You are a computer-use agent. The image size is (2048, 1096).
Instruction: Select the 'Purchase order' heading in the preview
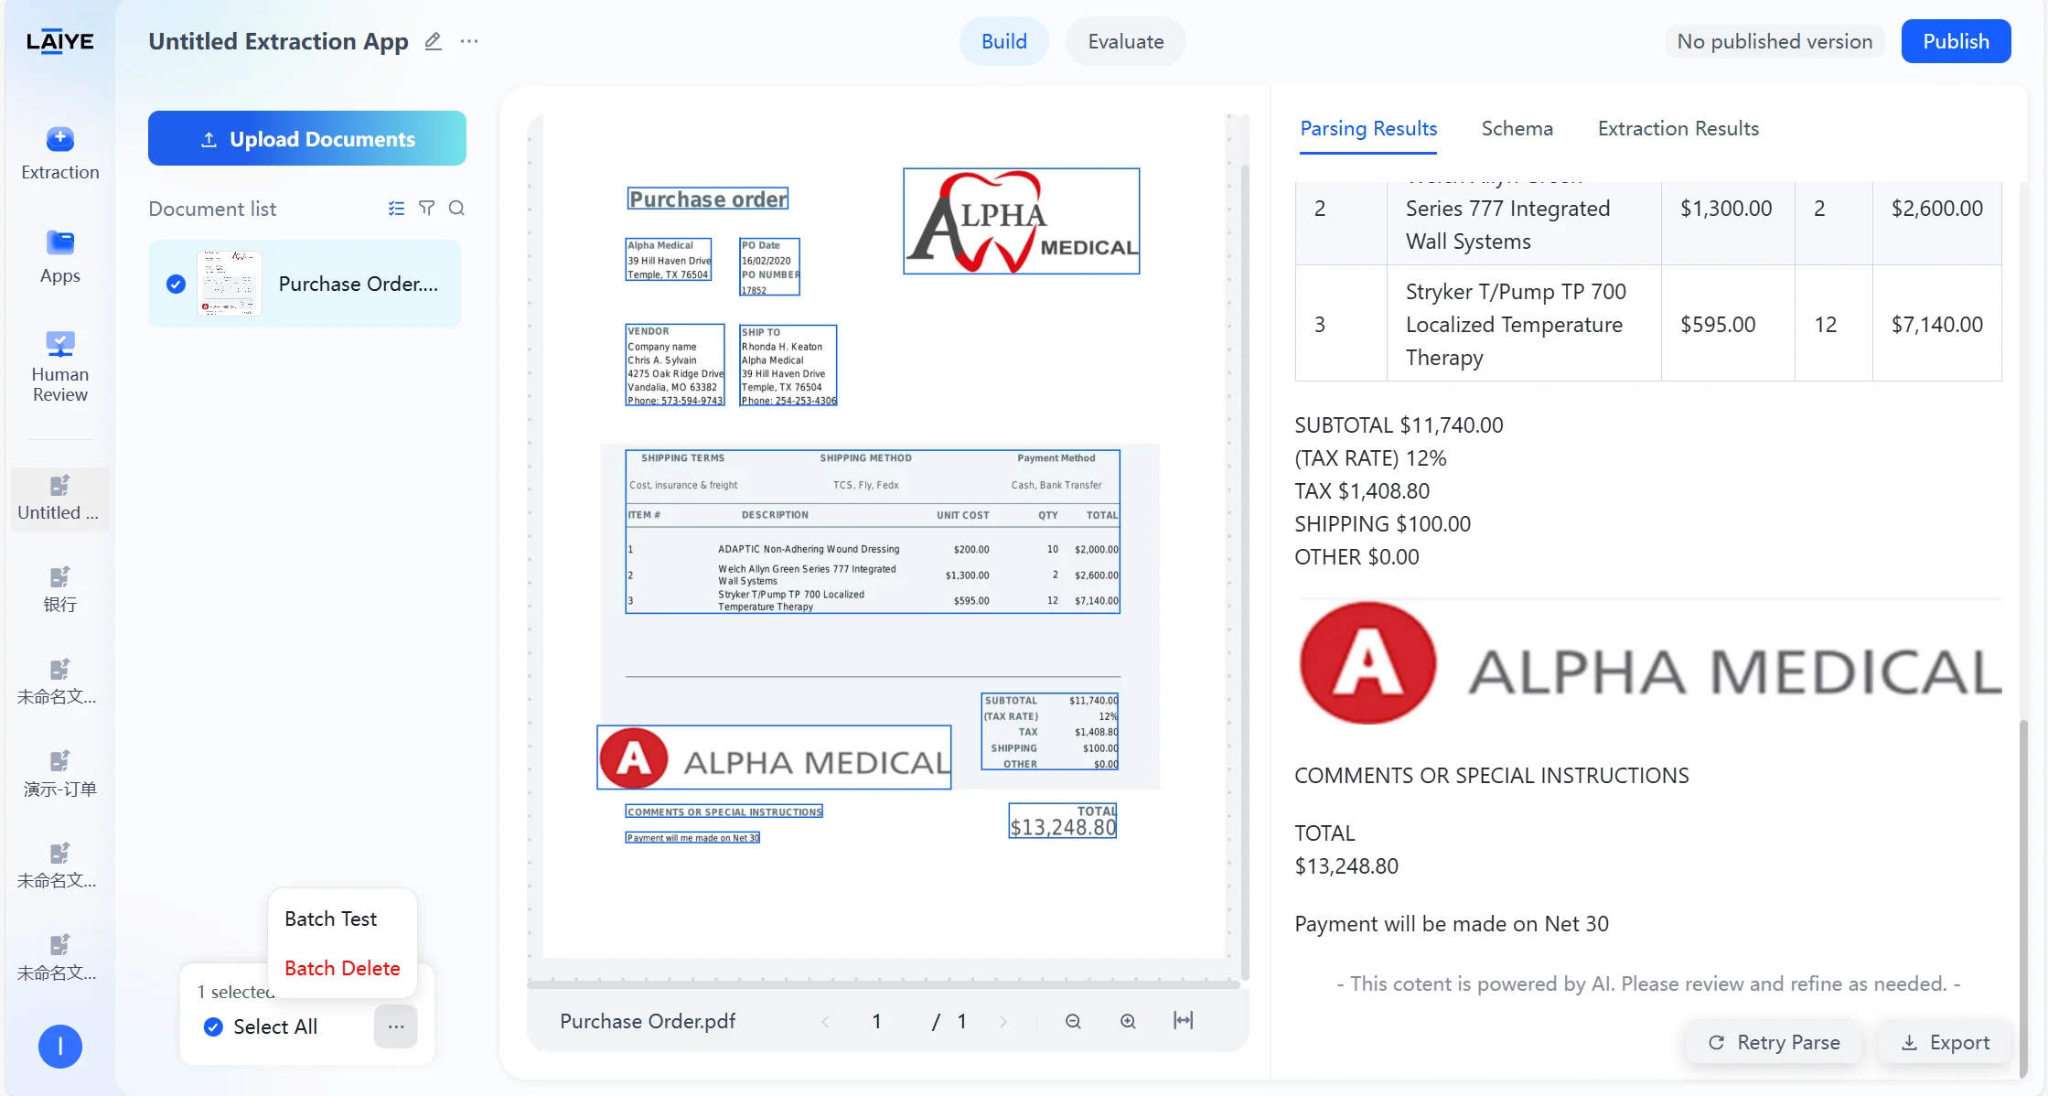[708, 199]
